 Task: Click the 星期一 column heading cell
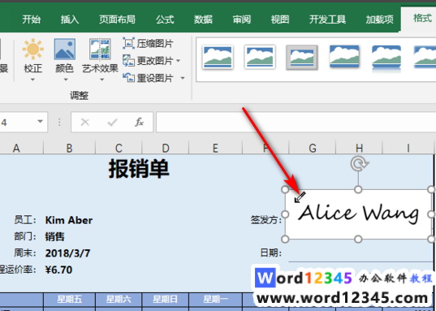click(x=215, y=300)
